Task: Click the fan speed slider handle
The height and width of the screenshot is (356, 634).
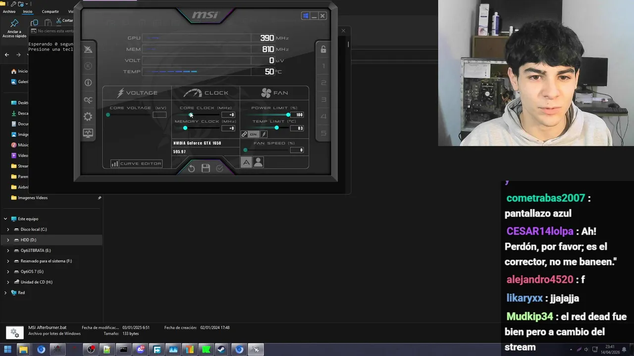Action: (x=245, y=150)
